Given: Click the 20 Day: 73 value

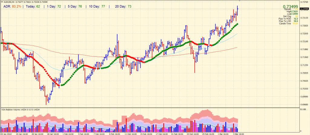Looking at the screenshot, I should tap(123, 7).
